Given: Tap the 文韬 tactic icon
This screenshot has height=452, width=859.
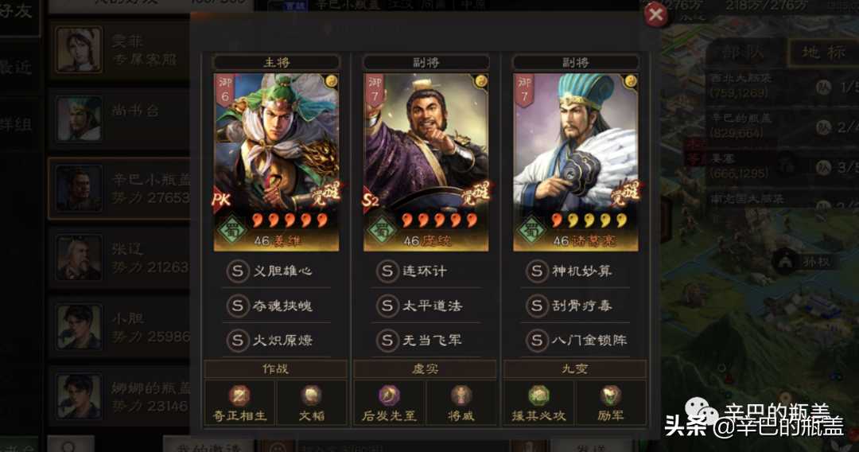Looking at the screenshot, I should 311,395.
